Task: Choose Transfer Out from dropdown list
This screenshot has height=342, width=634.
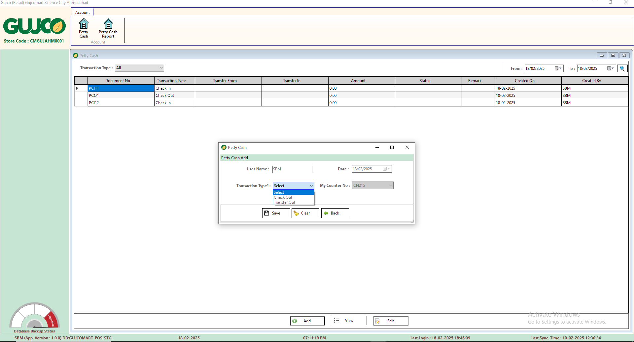Action: pyautogui.click(x=284, y=202)
